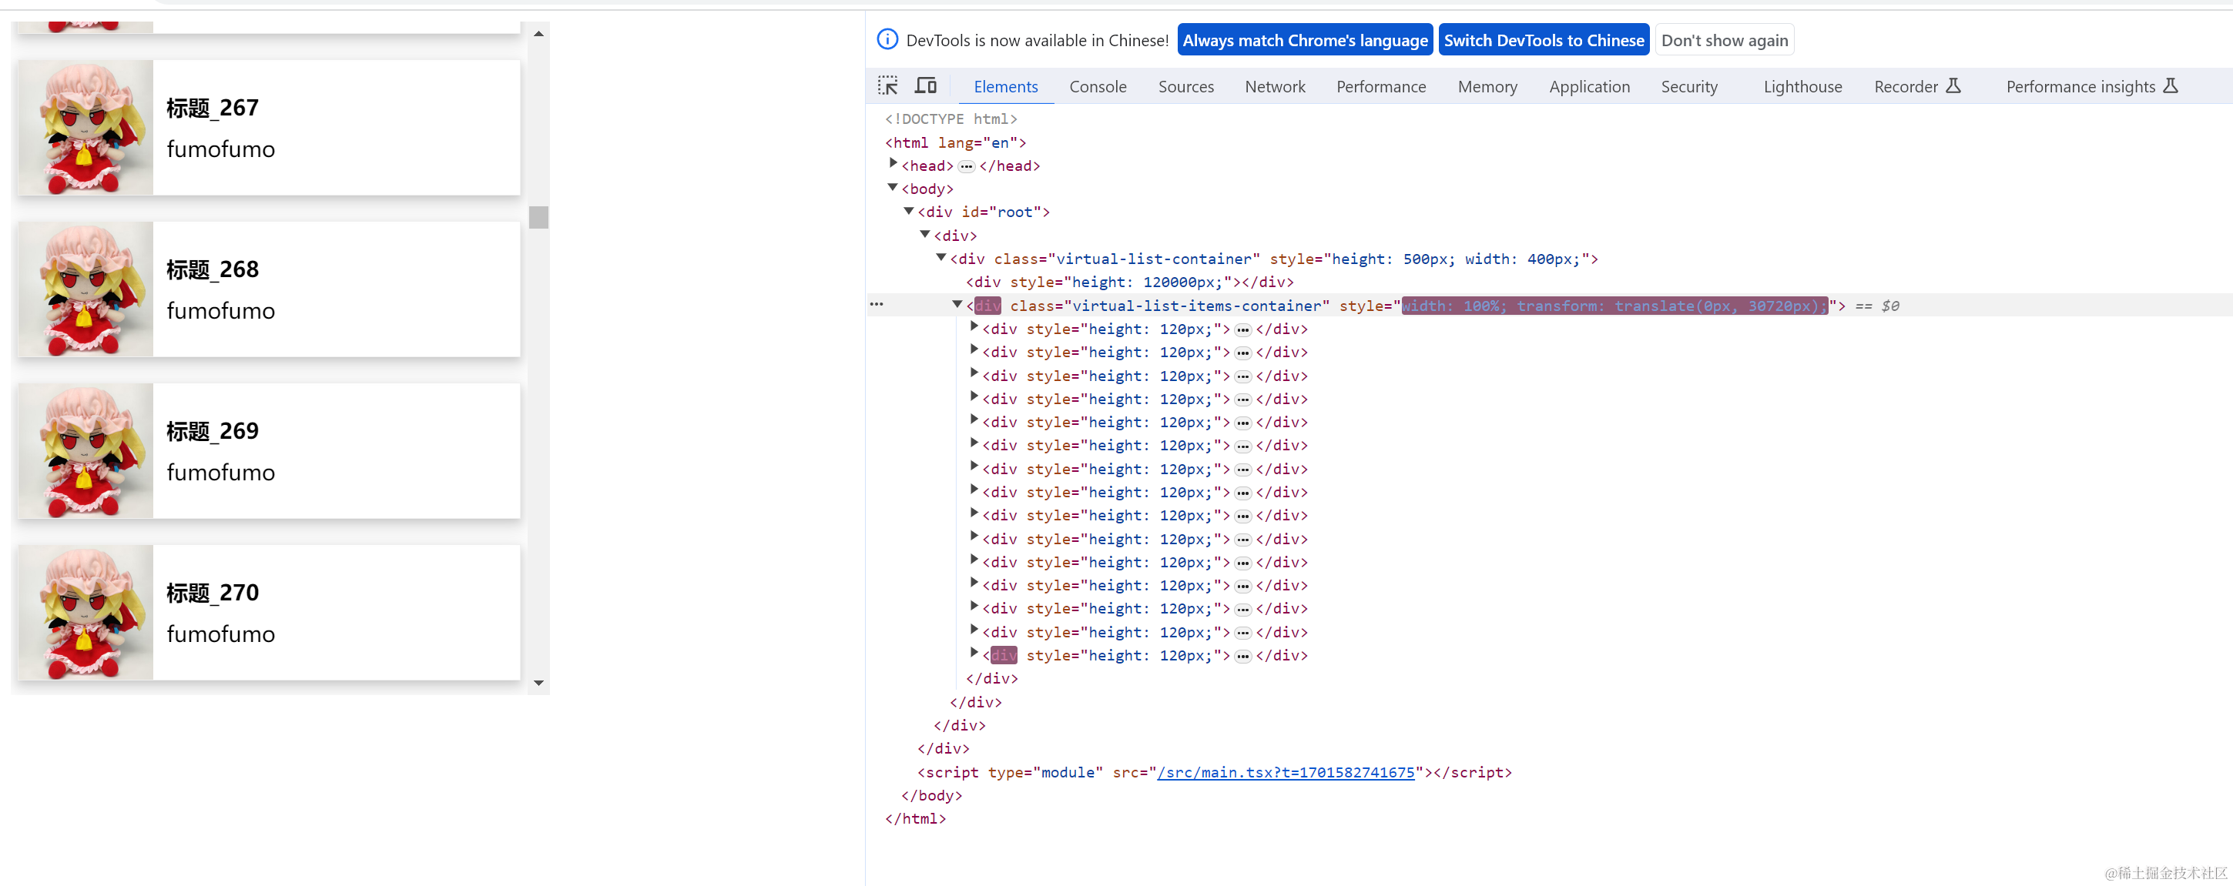
Task: Collapse the virtual-list-items-container node
Action: (957, 304)
